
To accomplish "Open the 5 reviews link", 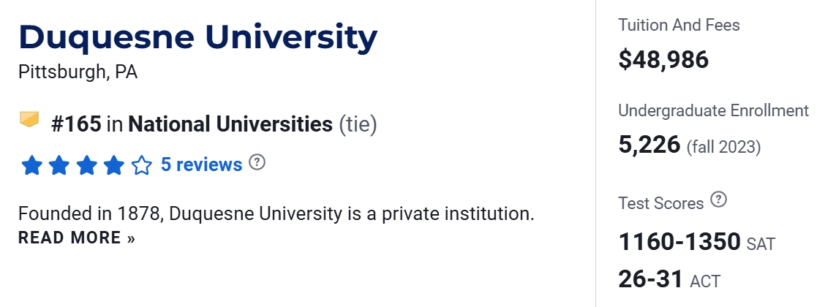I will [x=201, y=165].
